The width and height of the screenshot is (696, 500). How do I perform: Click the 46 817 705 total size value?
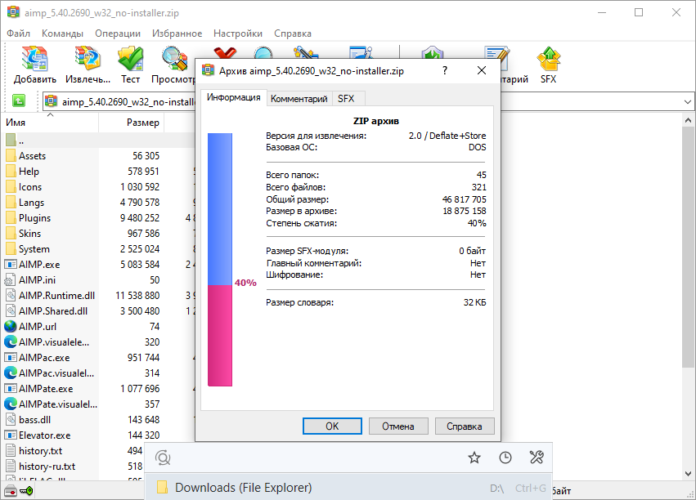[464, 199]
